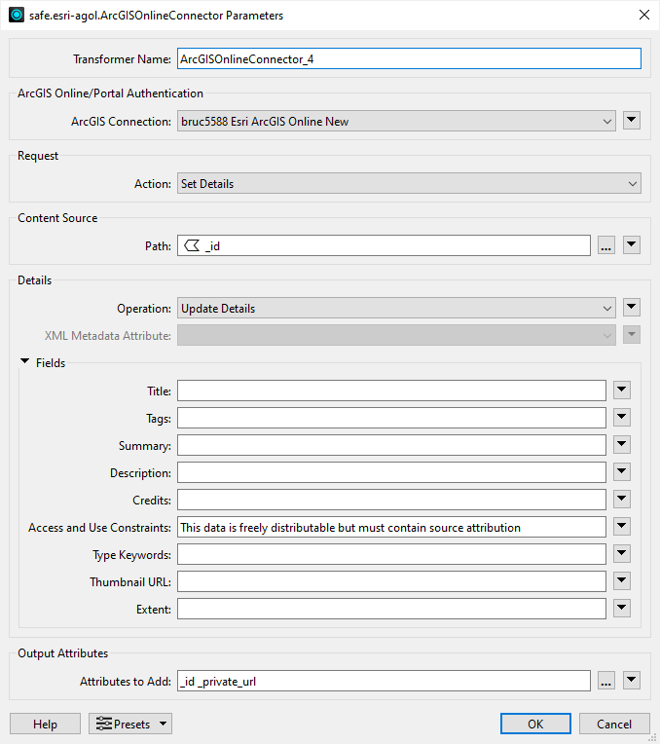Open the Presets menu button

pyautogui.click(x=130, y=724)
